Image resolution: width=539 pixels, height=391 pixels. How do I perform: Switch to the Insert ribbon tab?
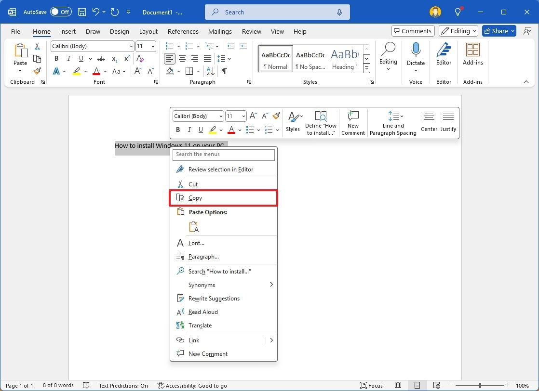(x=67, y=31)
